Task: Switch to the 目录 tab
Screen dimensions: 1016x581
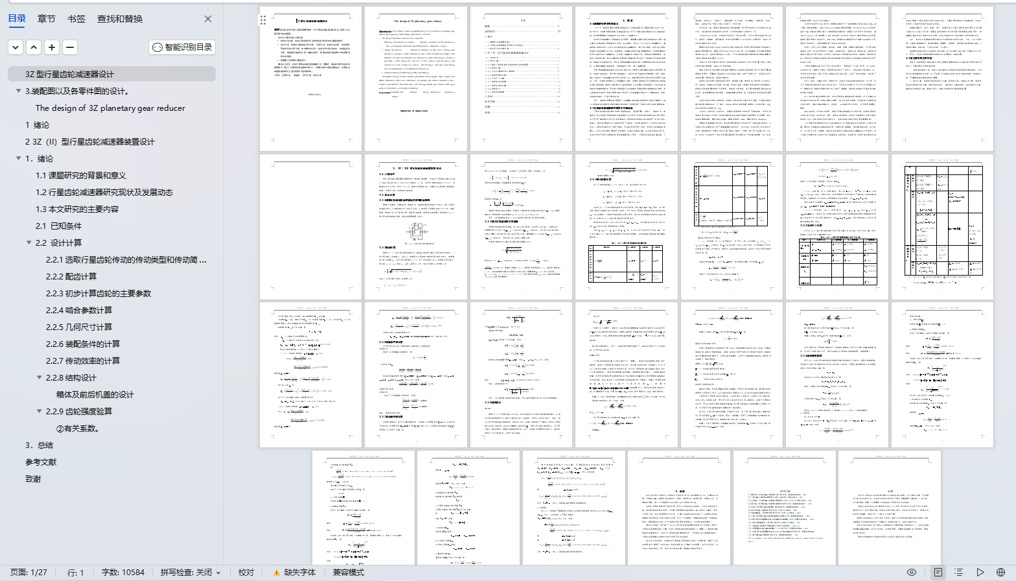Action: 17,18
